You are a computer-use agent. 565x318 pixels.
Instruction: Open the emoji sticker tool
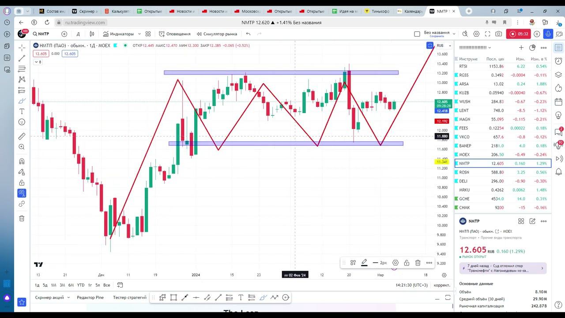tap(22, 122)
